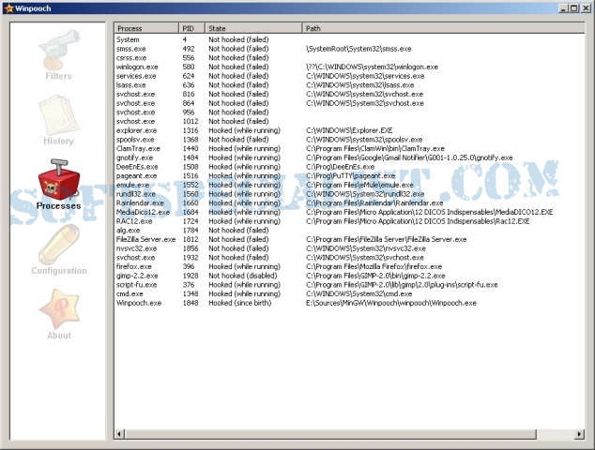Select the FileZilla Server.exe process row
595x450 pixels.
pos(349,239)
